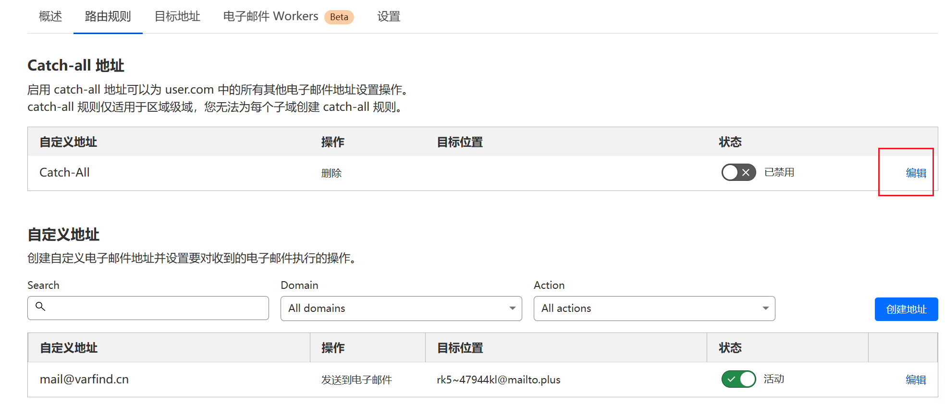The height and width of the screenshot is (404, 945).
Task: Click the mail@varfind.cn address cell
Action: [x=84, y=380]
